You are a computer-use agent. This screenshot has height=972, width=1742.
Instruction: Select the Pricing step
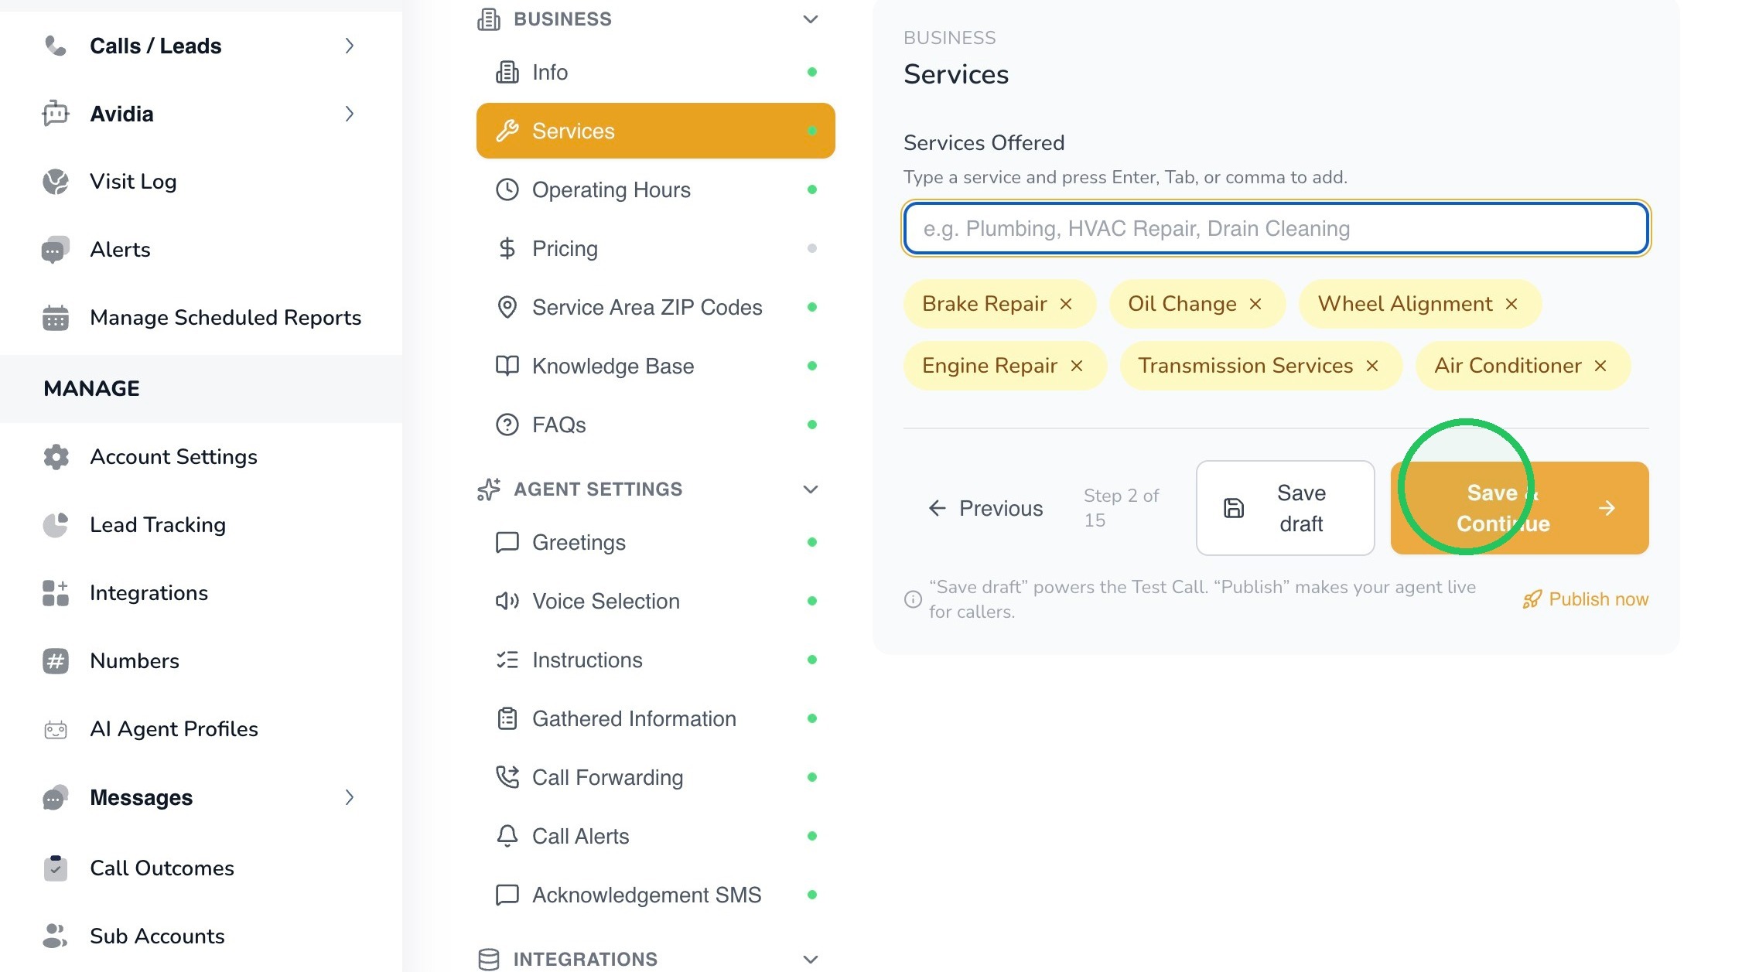(656, 248)
